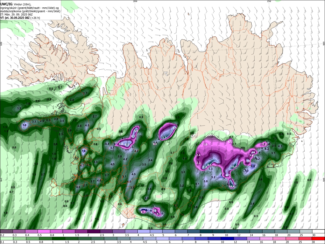Viewport: 325px width, 244px height.
Task: Click the 'VT: Þri. 30.09.2025 08Z (+26 h)' line
Action: pyautogui.click(x=20, y=18)
